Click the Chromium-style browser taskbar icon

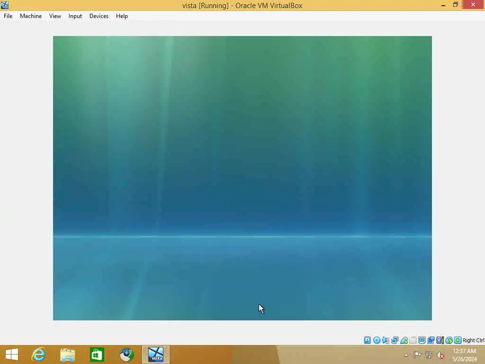pos(126,355)
